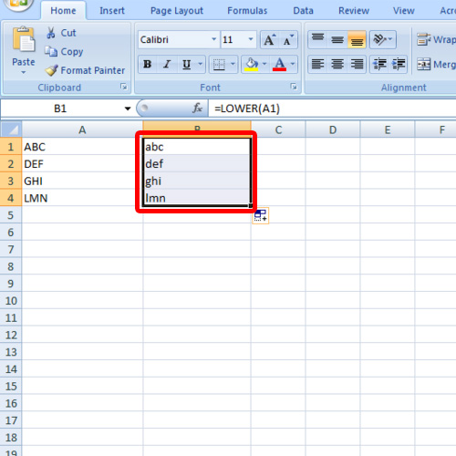Select row 10 header
The image size is (456, 456).
click(11, 301)
